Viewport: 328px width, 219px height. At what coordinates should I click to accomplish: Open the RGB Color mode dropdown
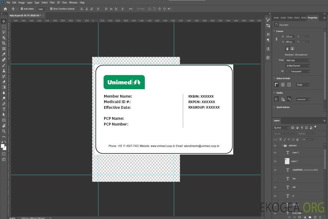click(297, 60)
